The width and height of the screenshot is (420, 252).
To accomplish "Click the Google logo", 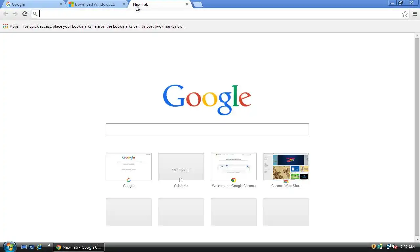I will click(x=207, y=100).
